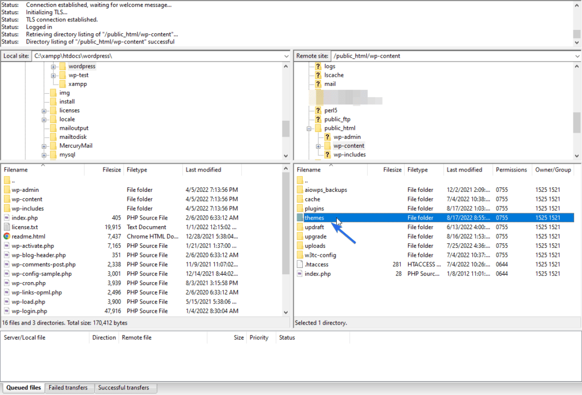Click the updraft folder icon
582x395 pixels.
[300, 227]
